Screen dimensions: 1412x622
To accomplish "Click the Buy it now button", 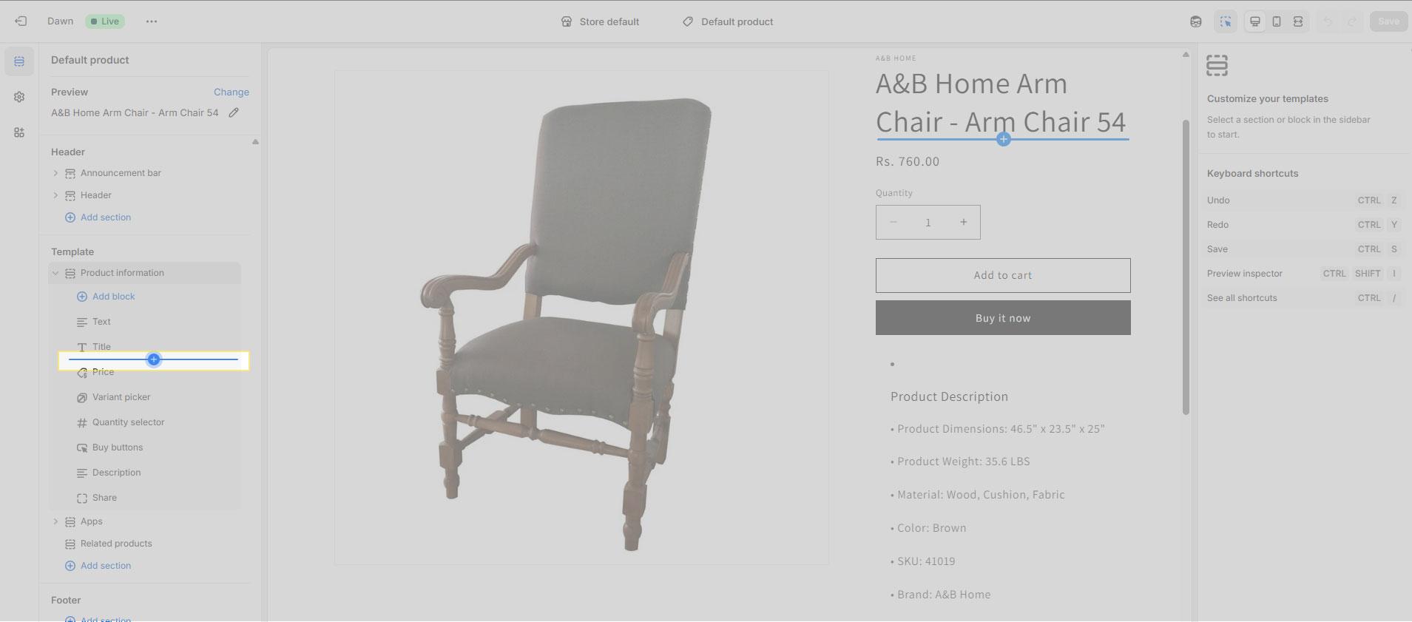I will click(x=1003, y=317).
